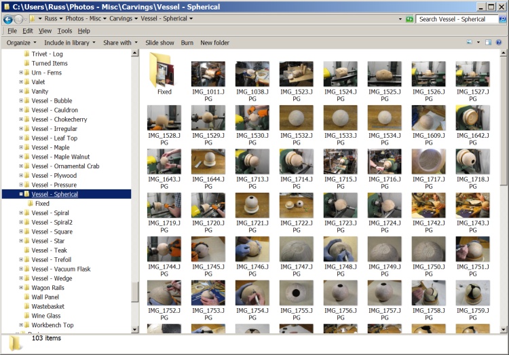Click the New folder button
This screenshot has height=355, width=509.
pos(214,43)
